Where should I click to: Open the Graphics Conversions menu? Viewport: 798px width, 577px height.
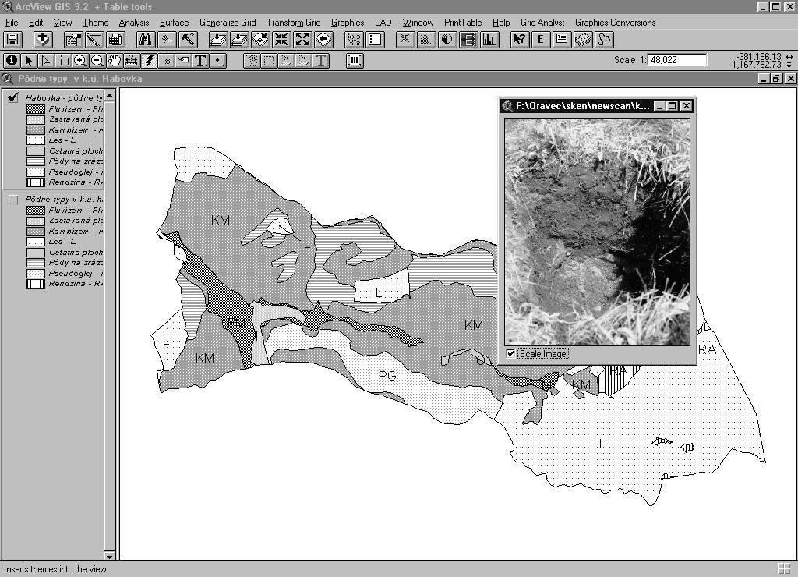click(615, 23)
